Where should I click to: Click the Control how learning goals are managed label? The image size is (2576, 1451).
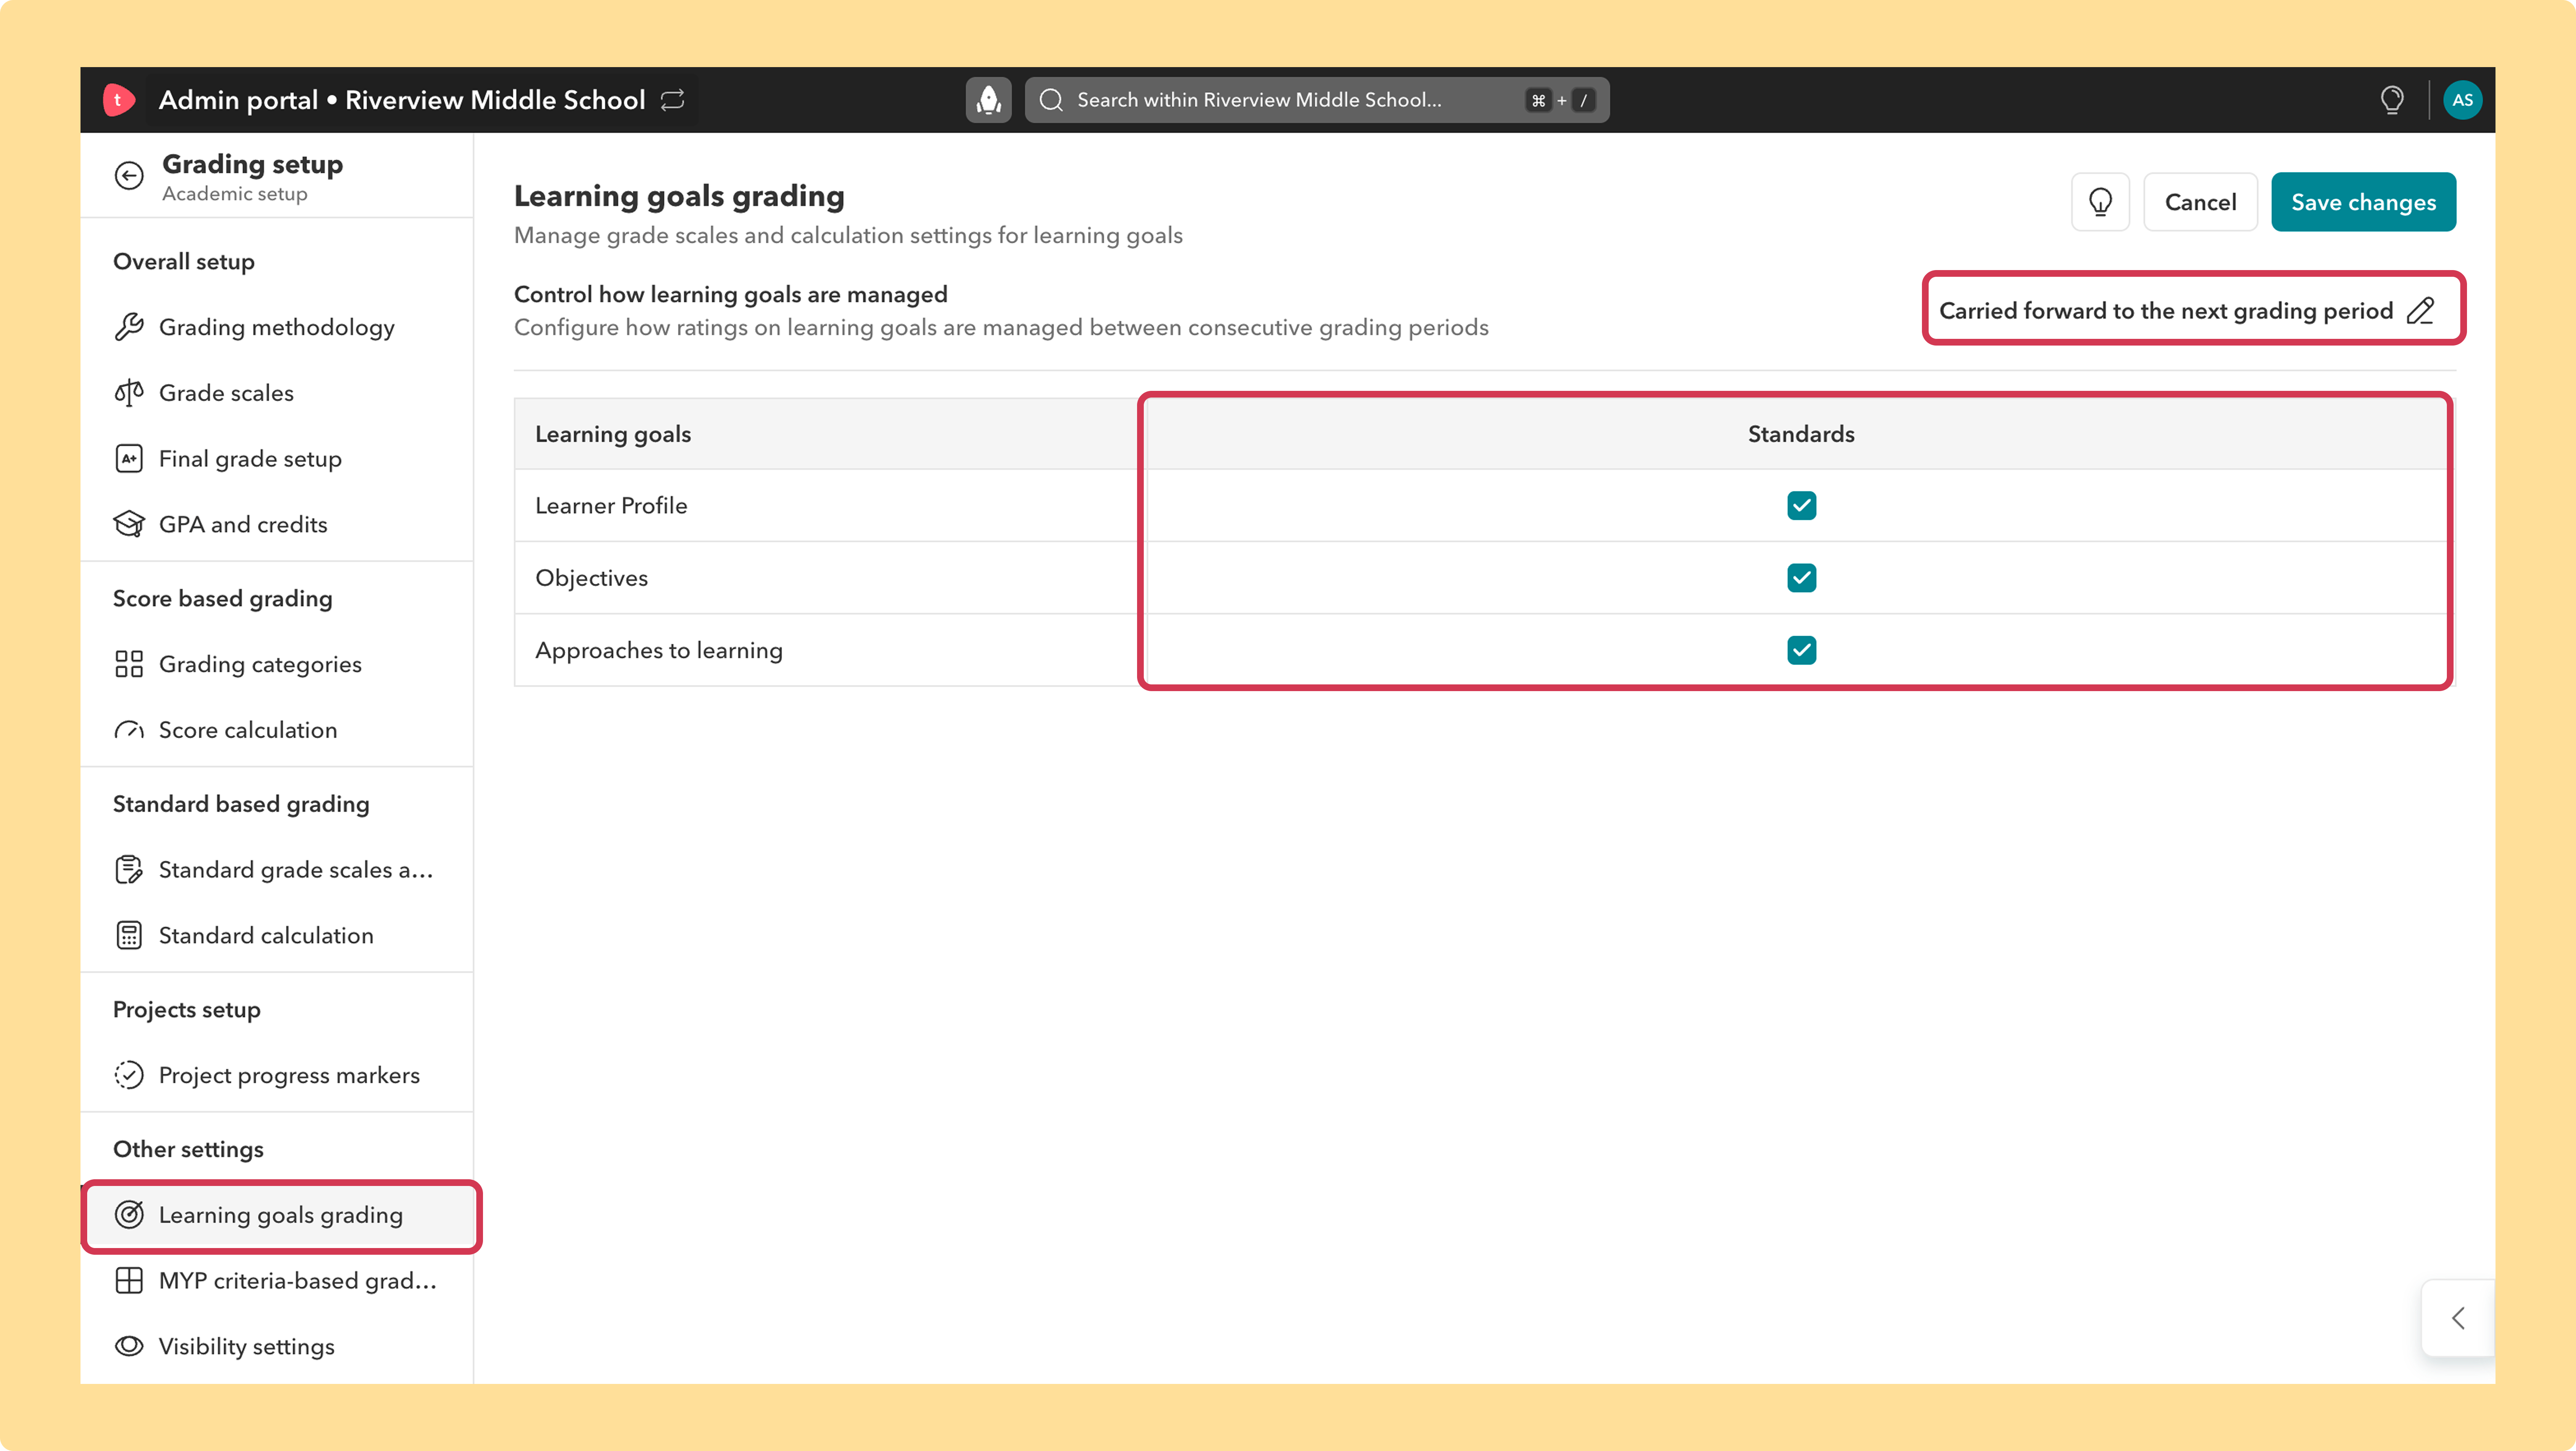(731, 294)
